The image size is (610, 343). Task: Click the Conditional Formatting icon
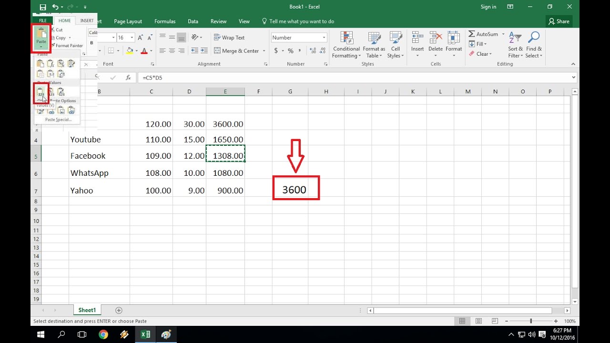tap(346, 45)
